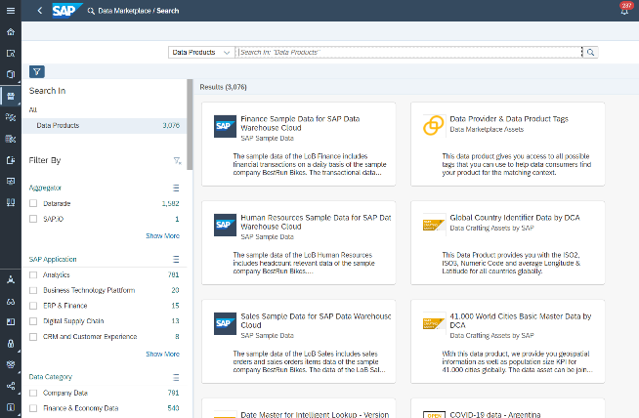Open Global Country Identifier Data by DCA

(508, 243)
